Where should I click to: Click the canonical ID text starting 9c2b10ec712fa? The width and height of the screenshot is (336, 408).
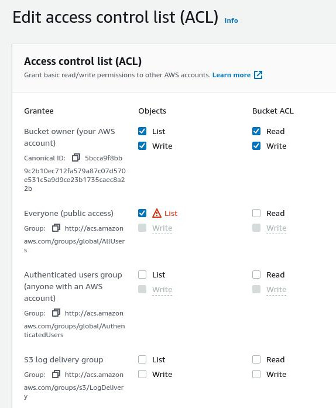coord(75,180)
